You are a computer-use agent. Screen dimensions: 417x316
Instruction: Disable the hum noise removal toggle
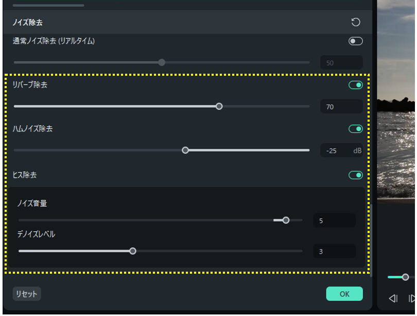point(356,129)
